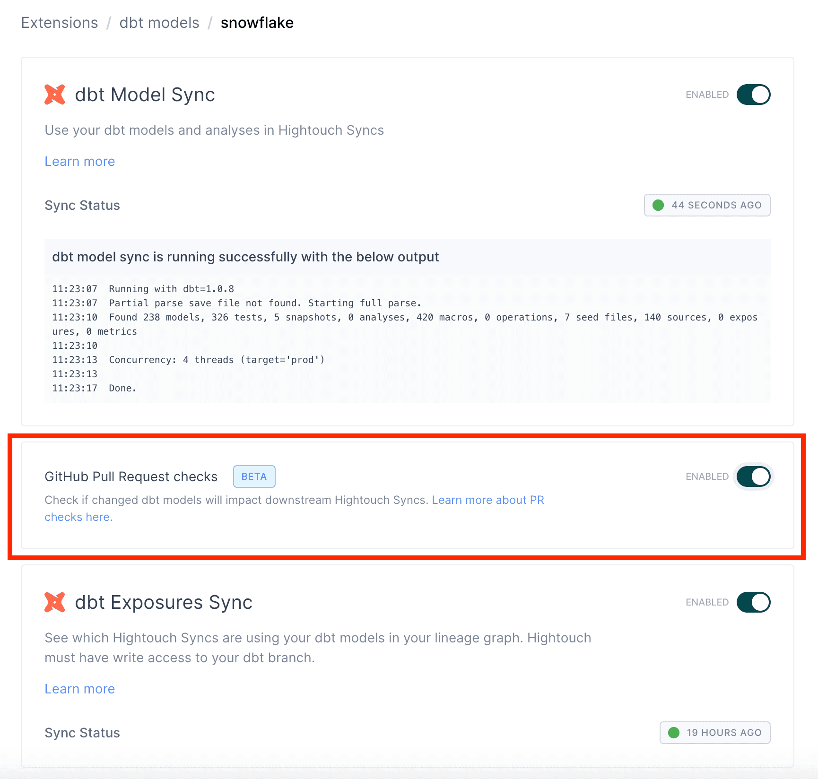Click the 44 SECONDS AGO sync status badge
The height and width of the screenshot is (779, 818).
coord(707,205)
